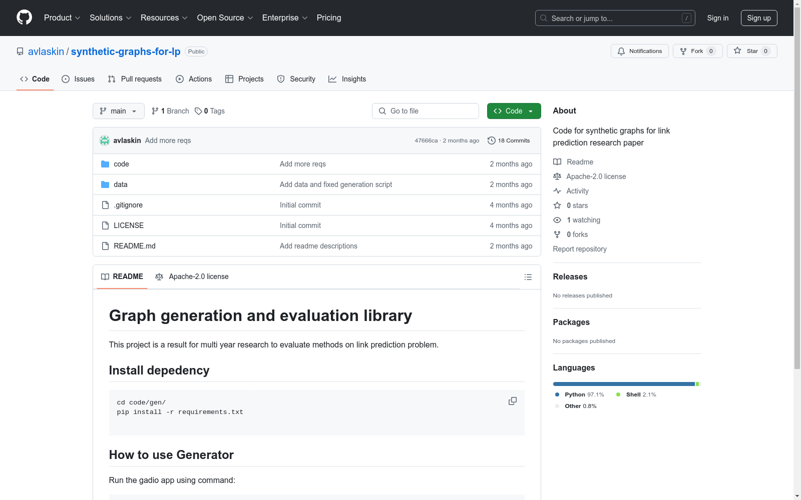
Task: Click the Sign in link
Action: pos(718,18)
